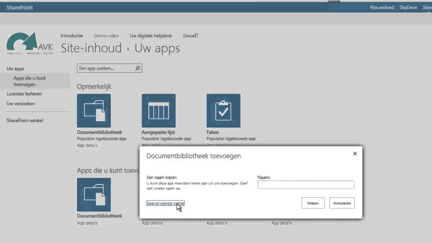This screenshot has height=243, width=432.
Task: Open App details under lower Documentbibliotheek
Action: coord(87,223)
